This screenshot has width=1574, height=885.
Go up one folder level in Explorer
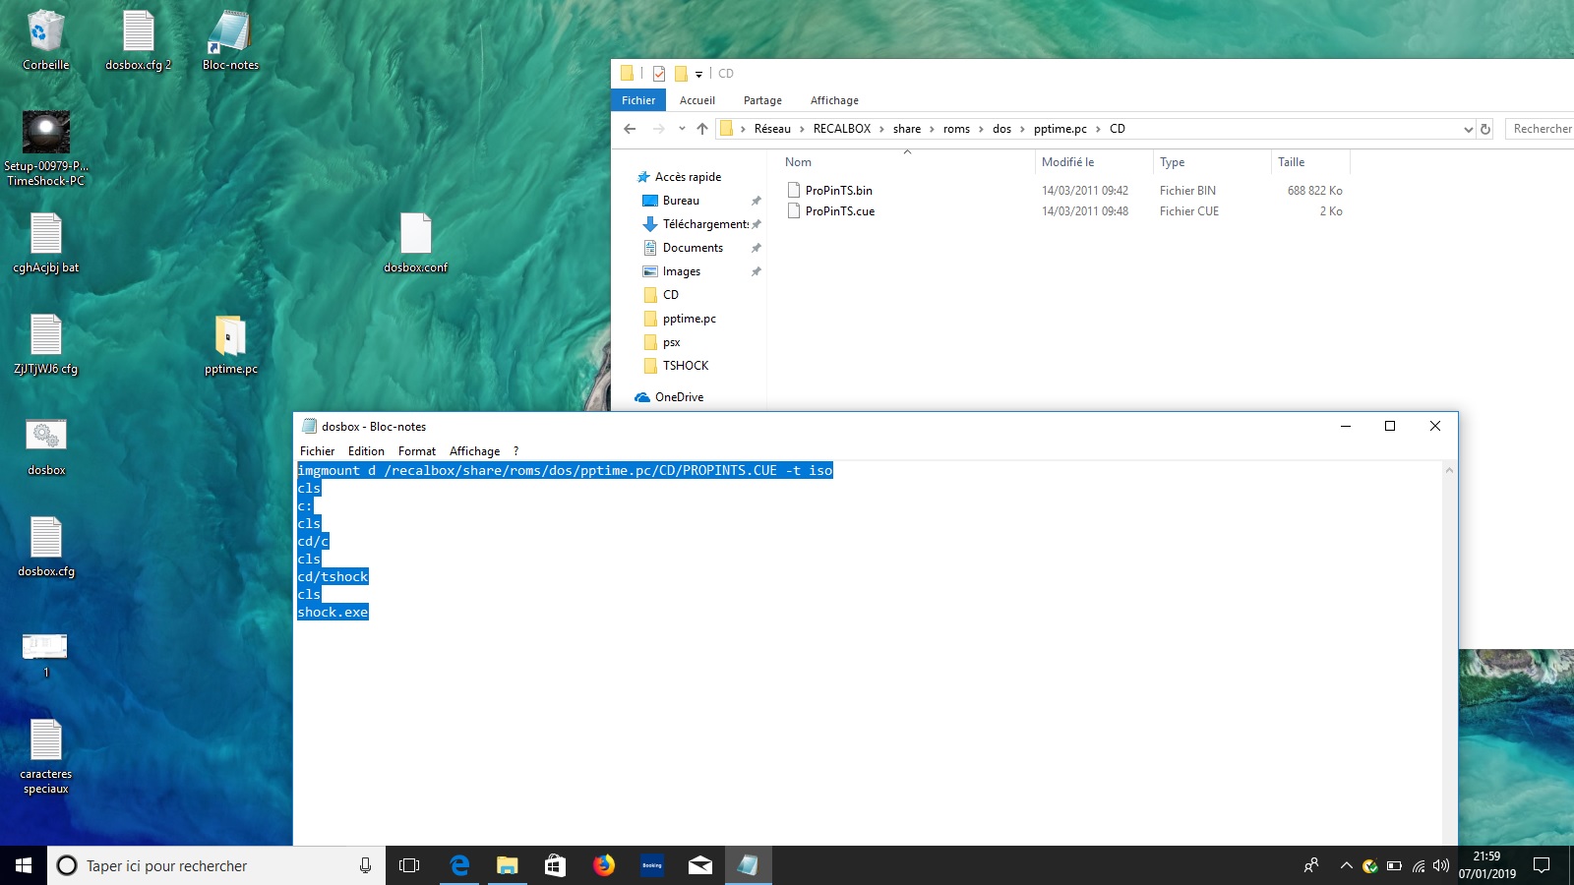point(701,129)
